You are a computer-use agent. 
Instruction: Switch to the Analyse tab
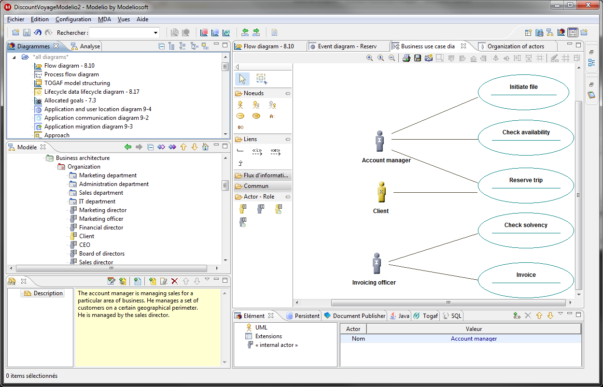point(85,46)
